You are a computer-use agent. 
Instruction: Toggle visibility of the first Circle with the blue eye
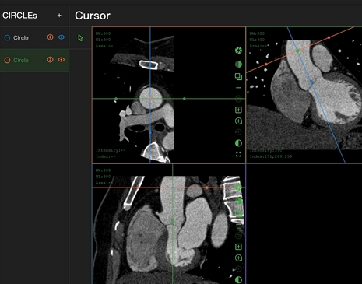(x=62, y=37)
